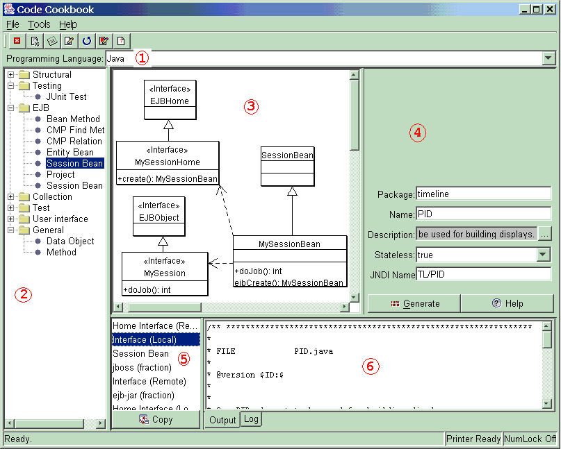Click the output pane vertical scrollbar thumb

pos(546,339)
